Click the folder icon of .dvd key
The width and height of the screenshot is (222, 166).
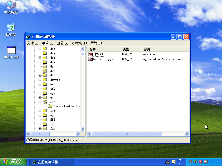point(45,75)
